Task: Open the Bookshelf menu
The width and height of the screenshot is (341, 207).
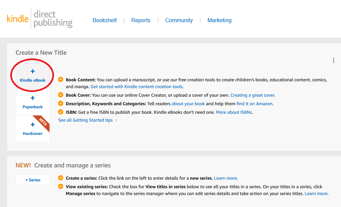Action: coord(105,20)
